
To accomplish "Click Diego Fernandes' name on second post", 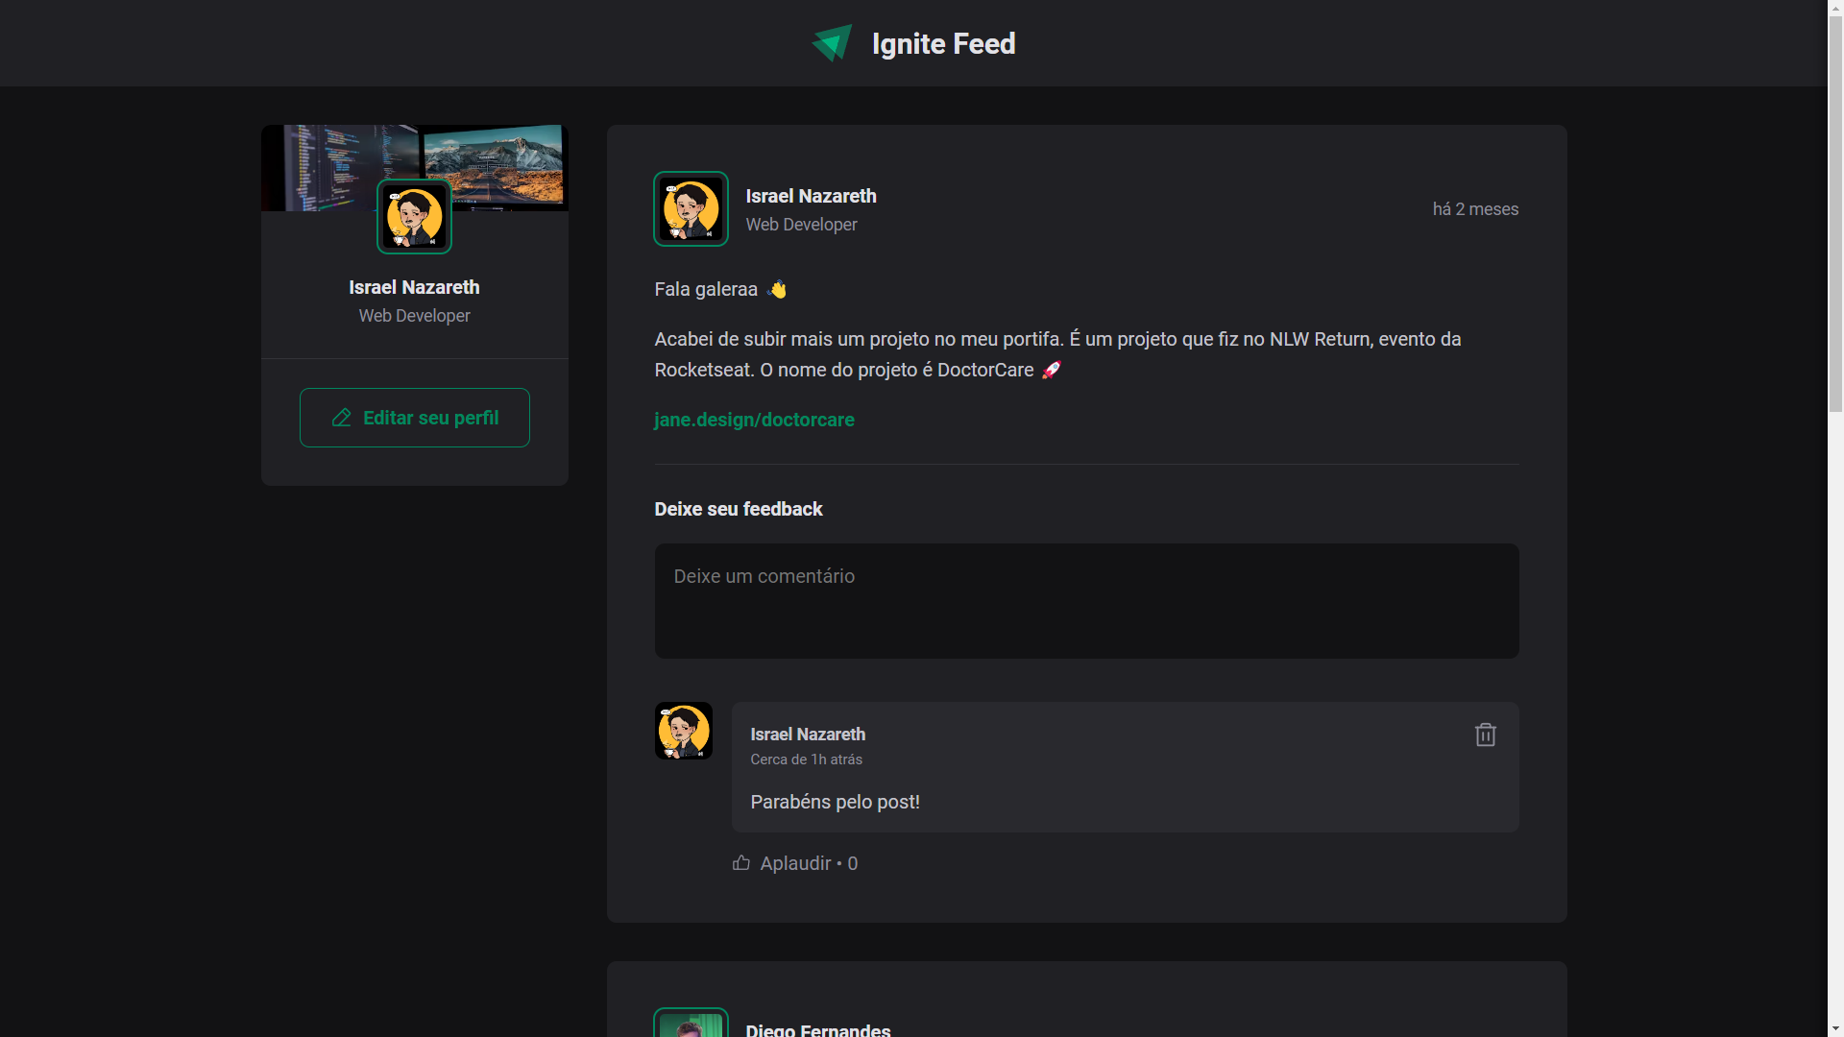I will point(817,1029).
